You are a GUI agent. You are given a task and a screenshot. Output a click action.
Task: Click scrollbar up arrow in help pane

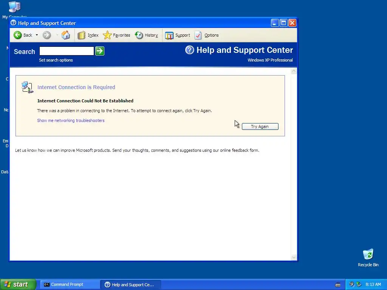294,71
